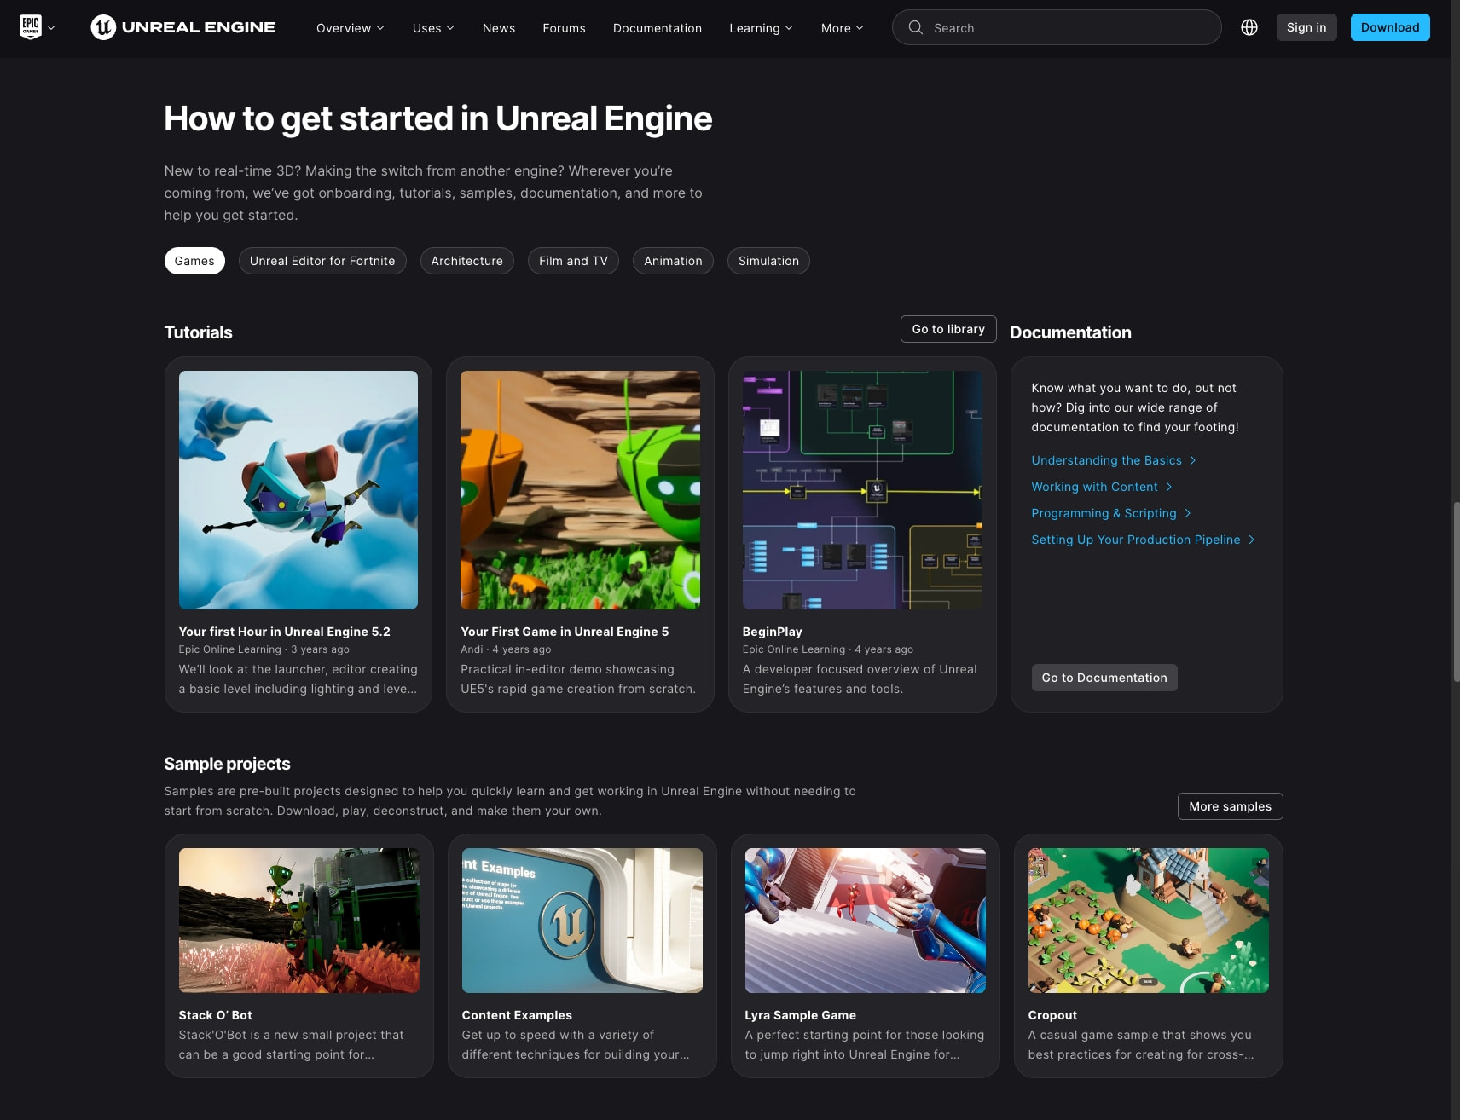Focus the Search input field
The image size is (1460, 1120).
tap(1057, 27)
